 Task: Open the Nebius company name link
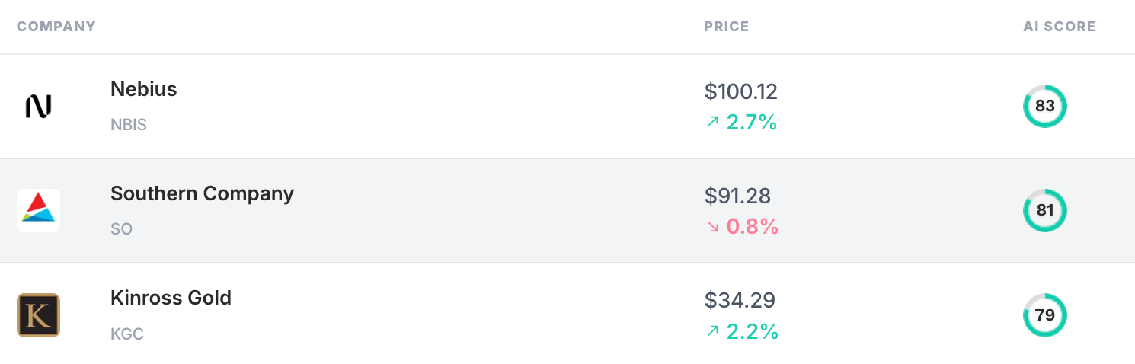144,89
